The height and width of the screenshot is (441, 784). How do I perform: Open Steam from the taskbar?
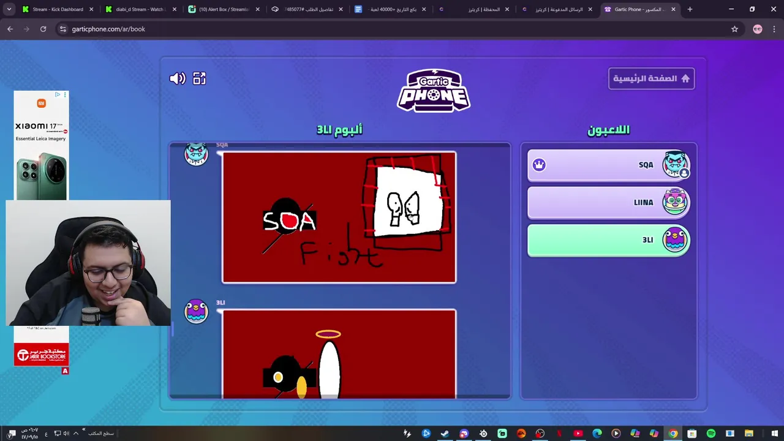tap(446, 434)
